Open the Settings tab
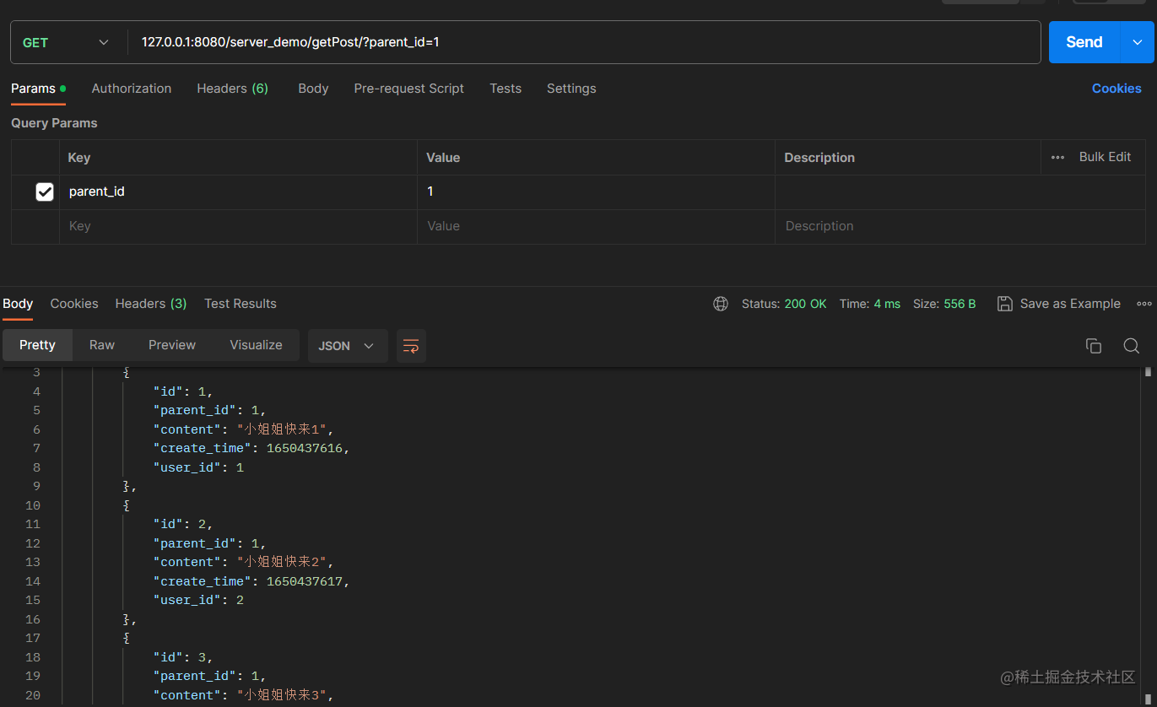 (x=571, y=89)
